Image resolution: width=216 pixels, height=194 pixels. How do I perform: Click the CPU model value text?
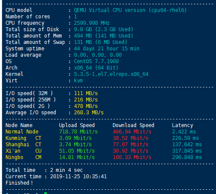[x=130, y=10]
